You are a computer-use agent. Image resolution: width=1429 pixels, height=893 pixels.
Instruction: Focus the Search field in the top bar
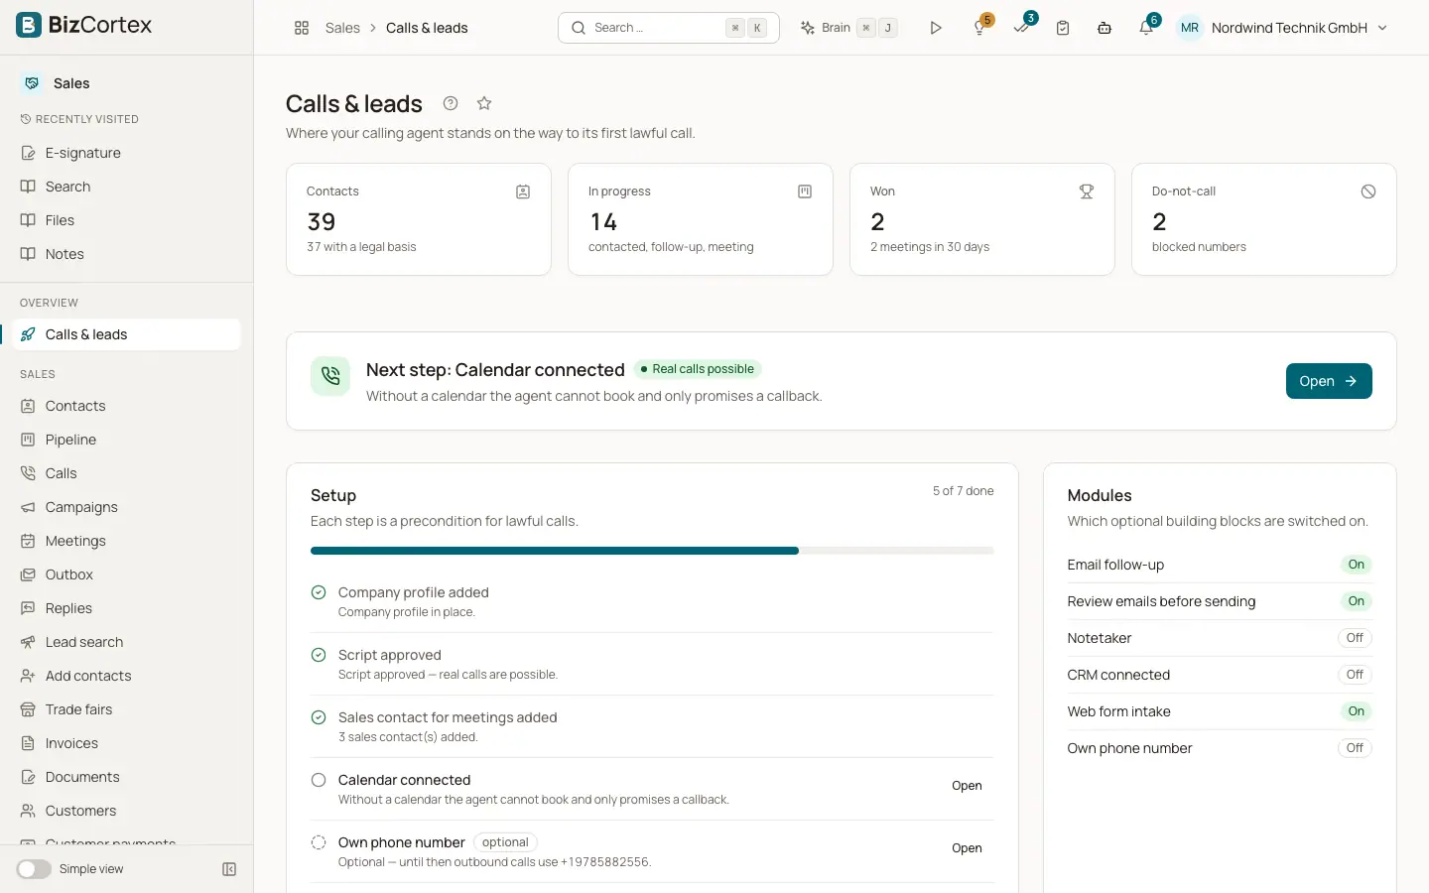pyautogui.click(x=669, y=28)
